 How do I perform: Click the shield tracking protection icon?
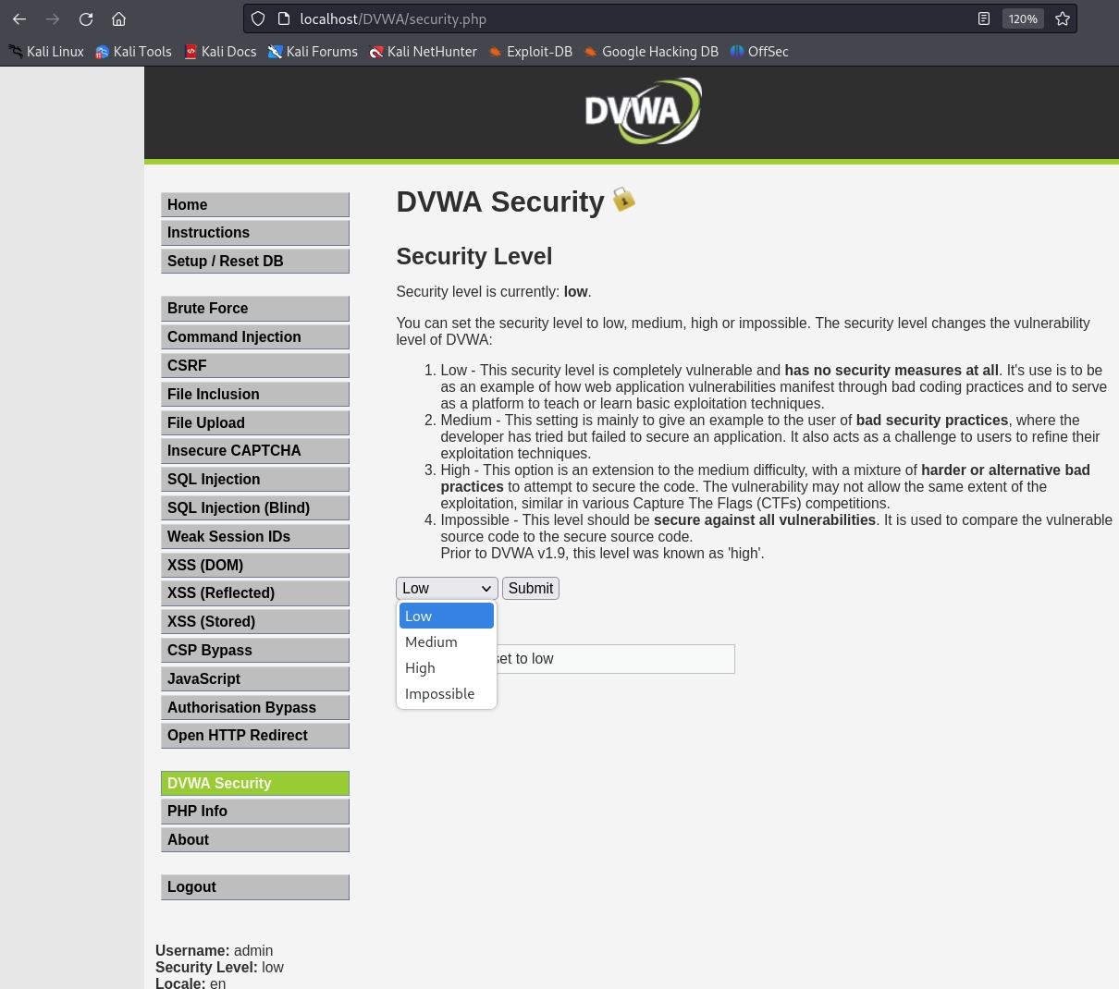point(259,18)
